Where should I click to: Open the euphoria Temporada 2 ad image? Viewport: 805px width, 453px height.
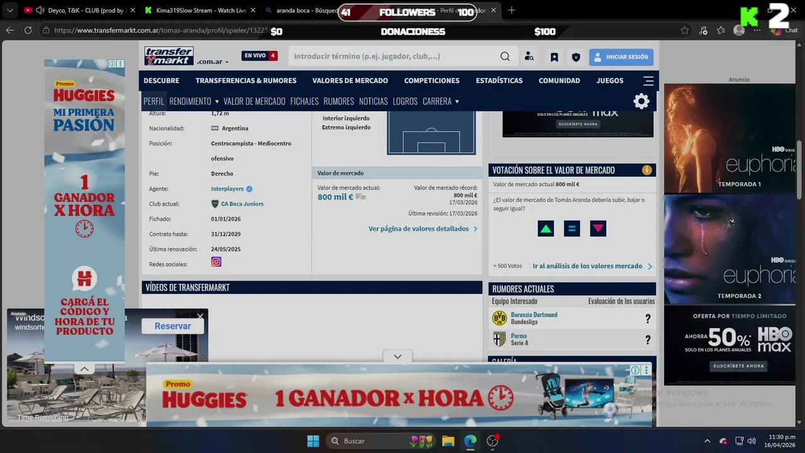pos(730,249)
